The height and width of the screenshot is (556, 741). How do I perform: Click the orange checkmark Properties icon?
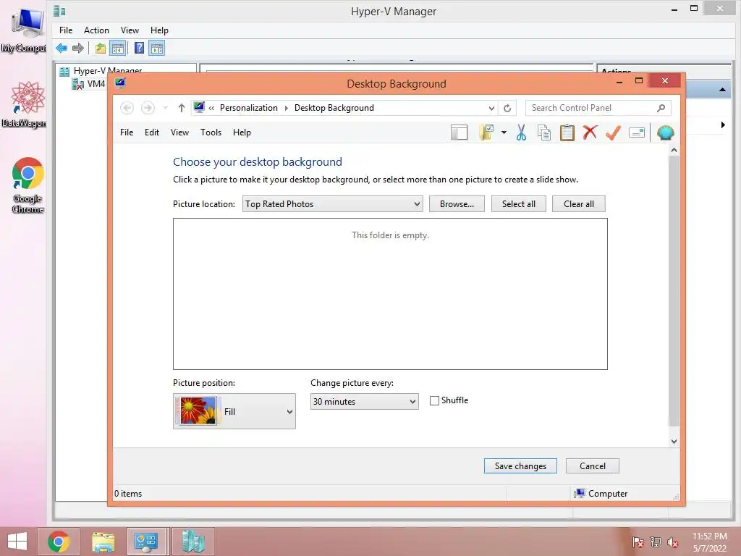(x=613, y=132)
